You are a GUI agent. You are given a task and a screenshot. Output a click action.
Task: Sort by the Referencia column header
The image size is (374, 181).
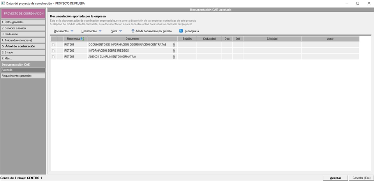coord(75,39)
